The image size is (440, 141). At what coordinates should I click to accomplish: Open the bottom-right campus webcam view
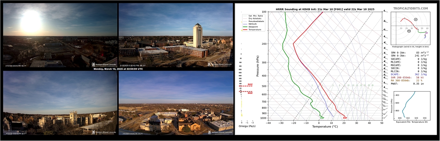coord(176,103)
